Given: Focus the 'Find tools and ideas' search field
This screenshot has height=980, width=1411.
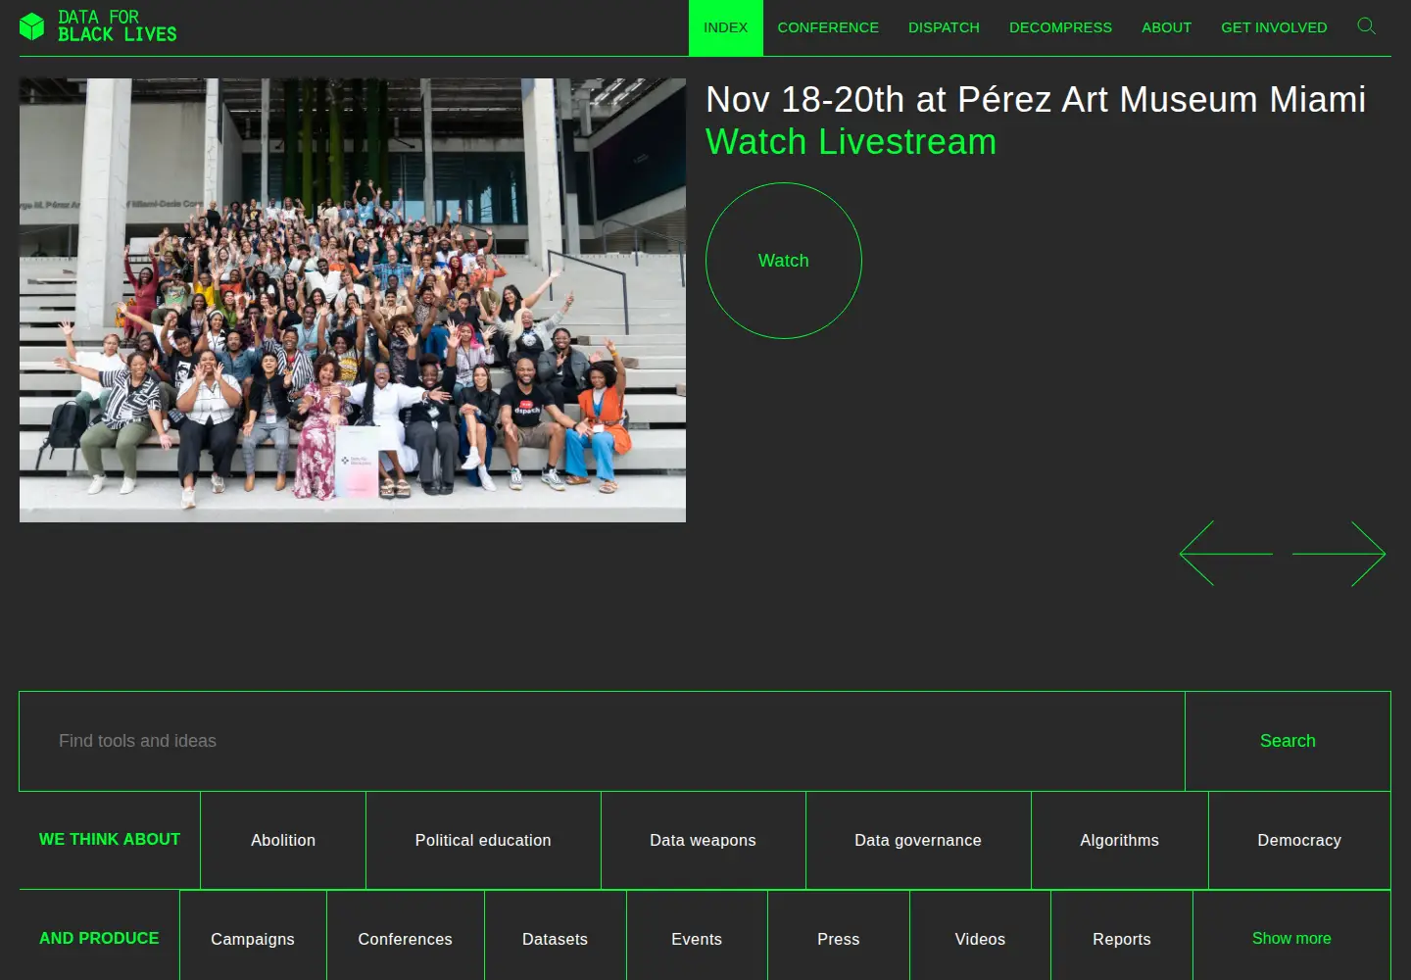Looking at the screenshot, I should [602, 741].
